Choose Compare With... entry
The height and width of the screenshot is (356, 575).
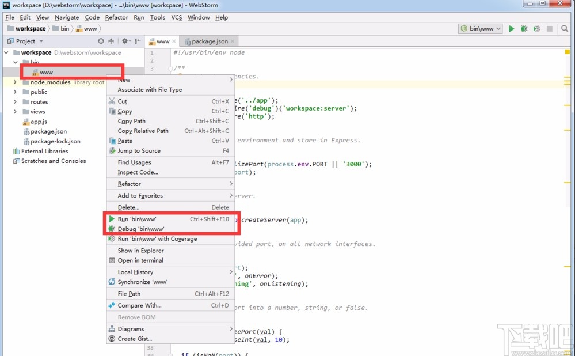(x=170, y=305)
